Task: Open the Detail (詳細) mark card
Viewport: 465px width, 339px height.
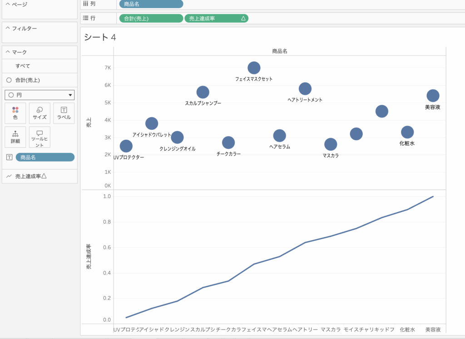Action: point(15,137)
